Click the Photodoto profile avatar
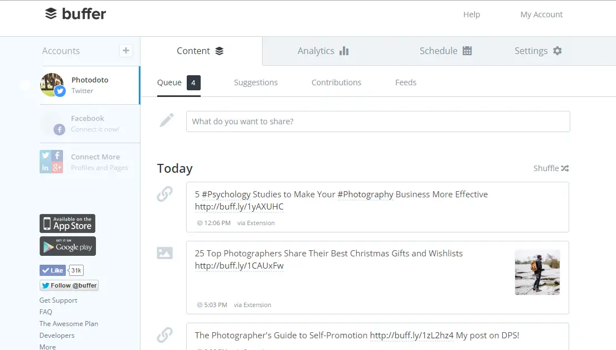The image size is (616, 350). pos(52,85)
